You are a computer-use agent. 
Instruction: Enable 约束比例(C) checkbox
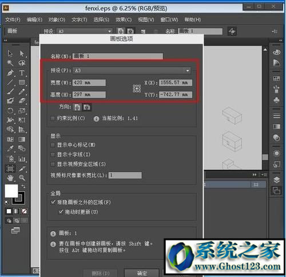[53, 118]
